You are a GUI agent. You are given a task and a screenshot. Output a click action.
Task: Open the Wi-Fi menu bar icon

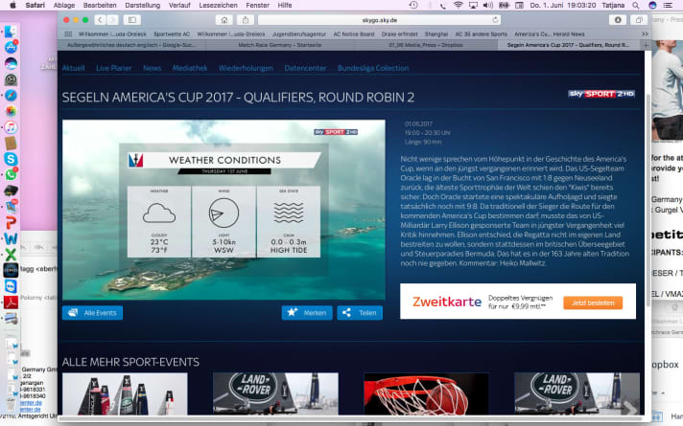[x=458, y=5]
